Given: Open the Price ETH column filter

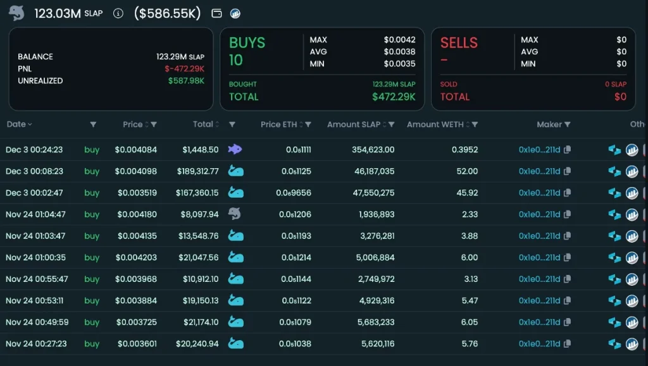Looking at the screenshot, I should [x=308, y=125].
